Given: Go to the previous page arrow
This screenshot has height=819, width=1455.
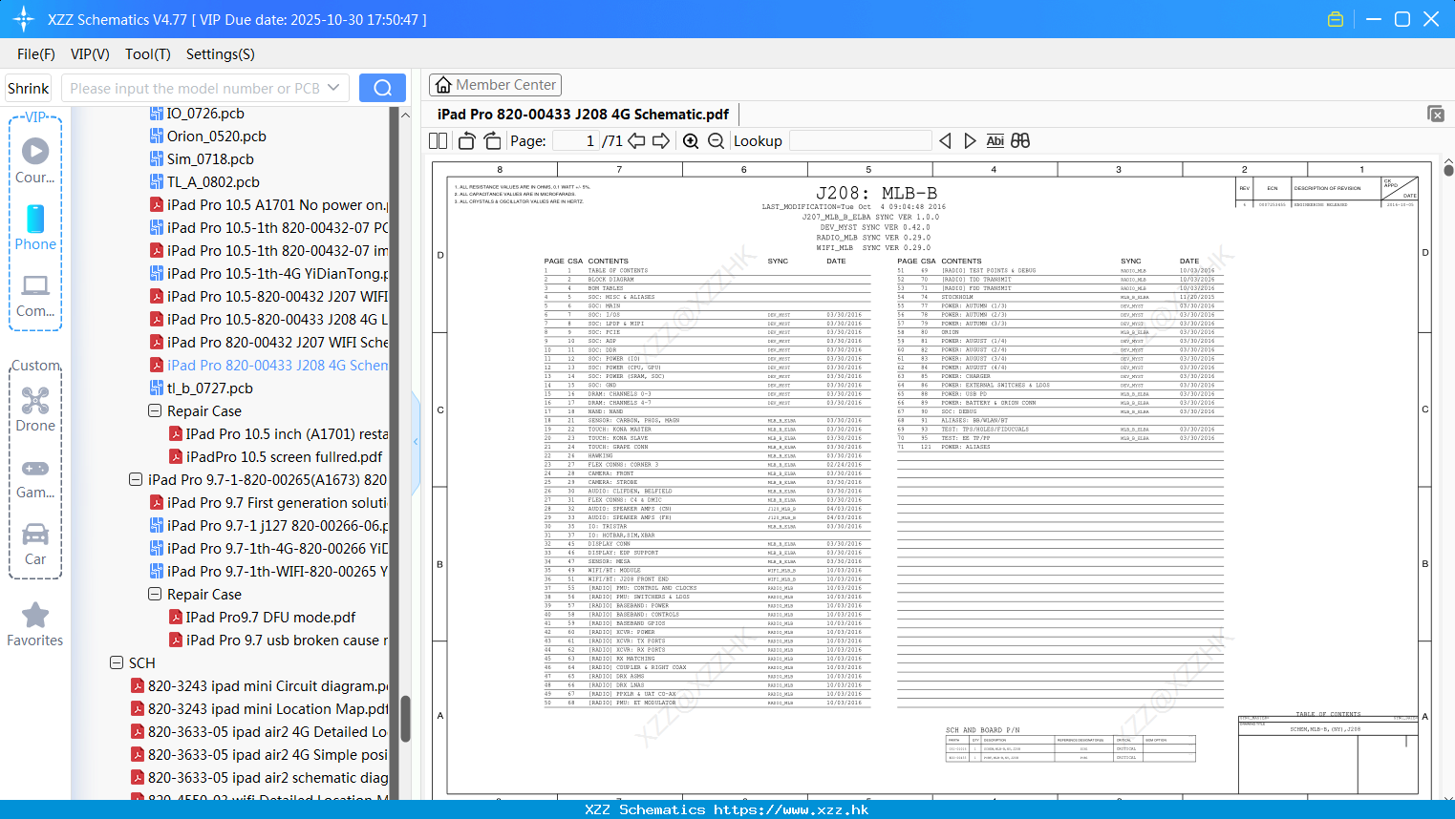Looking at the screenshot, I should click(x=636, y=141).
